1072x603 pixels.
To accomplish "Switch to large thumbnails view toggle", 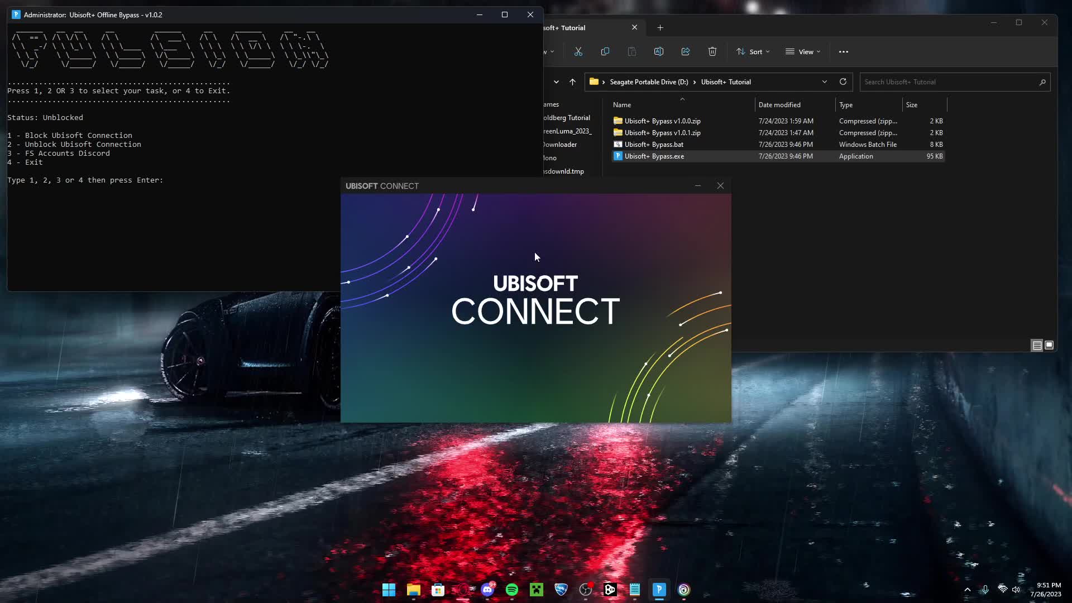I will pyautogui.click(x=1049, y=345).
